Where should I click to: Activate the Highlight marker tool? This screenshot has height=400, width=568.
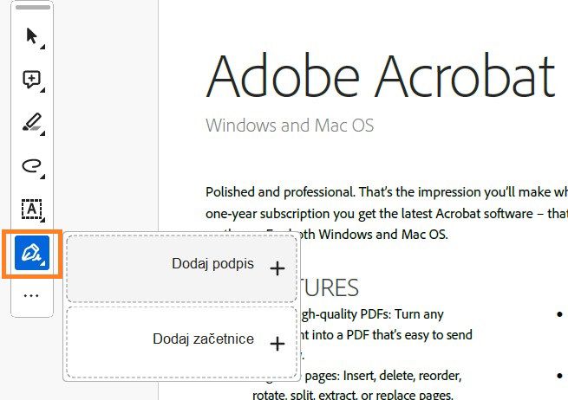click(32, 122)
